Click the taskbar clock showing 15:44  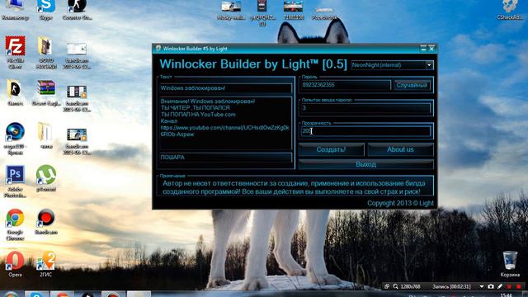click(506, 295)
